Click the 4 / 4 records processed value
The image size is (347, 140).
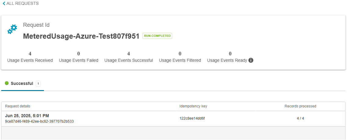(x=300, y=118)
